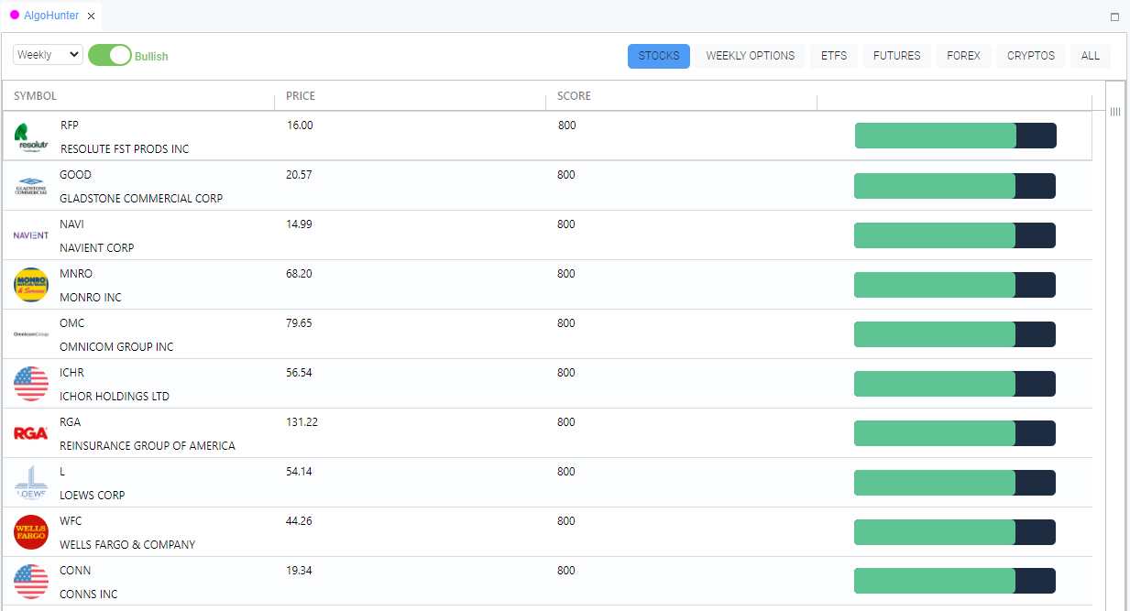Select the RFP symbol text
The height and width of the screenshot is (611, 1130).
coord(70,125)
